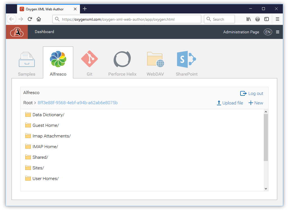Click the Shared folder icon
This screenshot has width=289, height=210.
click(28, 157)
